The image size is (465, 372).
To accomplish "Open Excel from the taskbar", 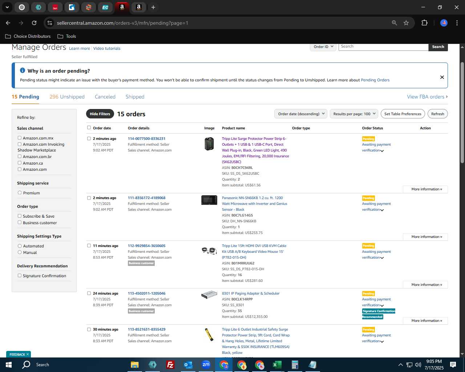I will click(277, 365).
